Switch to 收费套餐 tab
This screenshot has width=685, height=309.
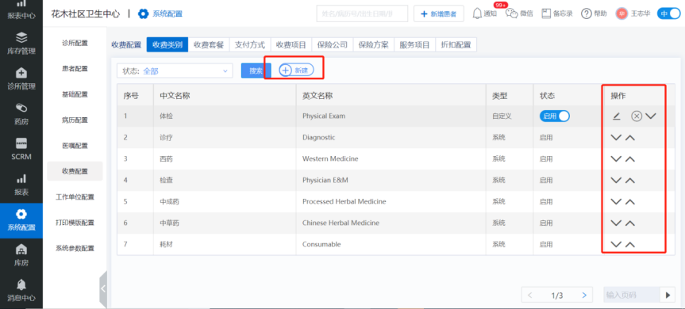(x=209, y=44)
